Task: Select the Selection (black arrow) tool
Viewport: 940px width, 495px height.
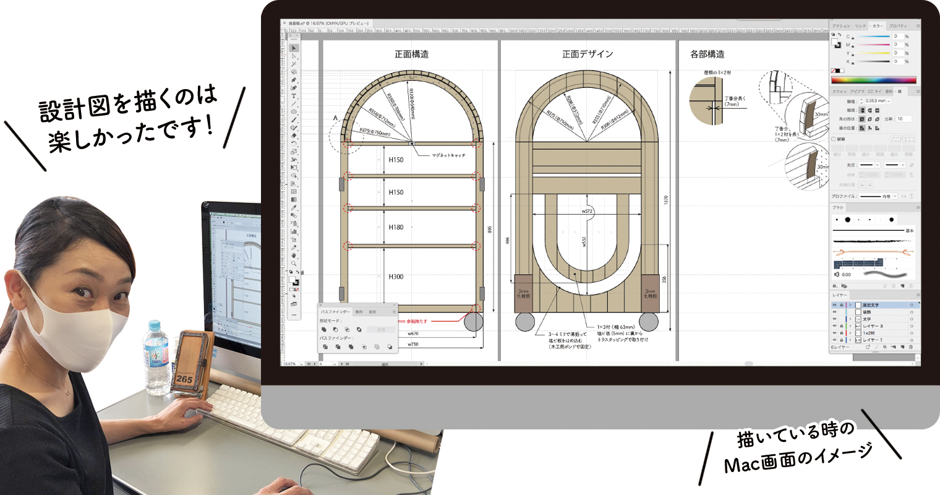Action: (294, 48)
